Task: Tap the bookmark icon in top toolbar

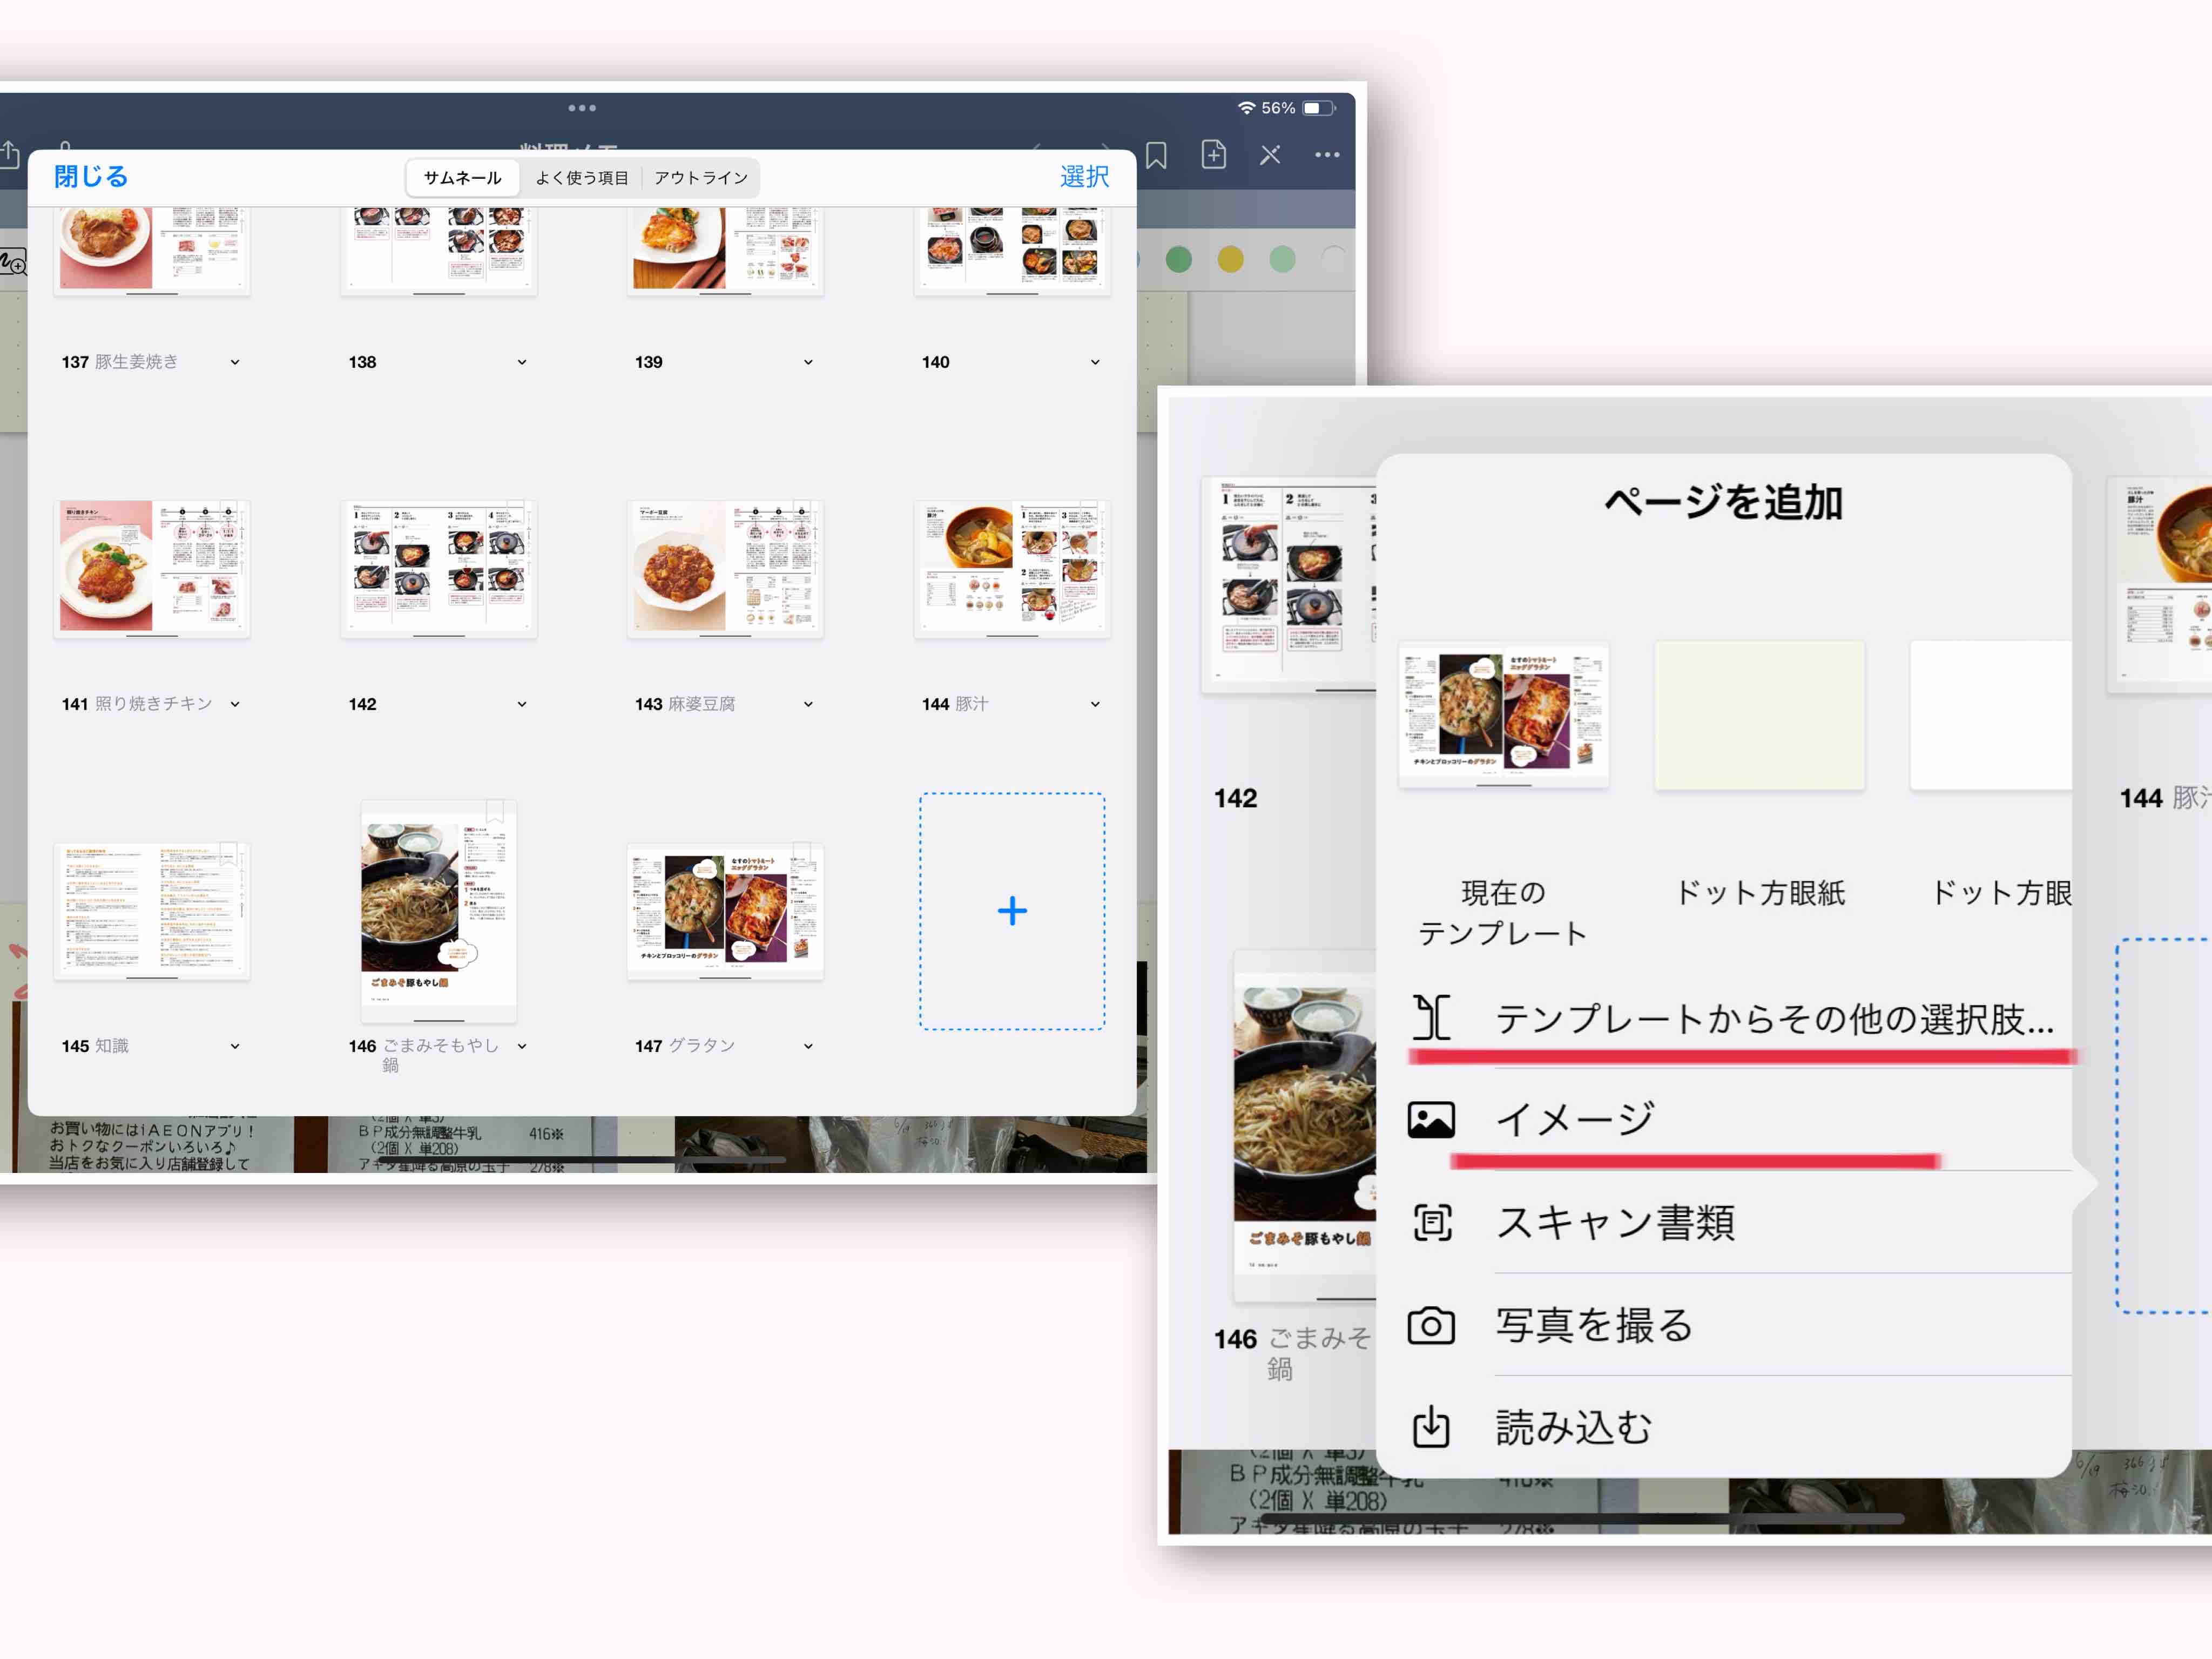Action: (1156, 155)
